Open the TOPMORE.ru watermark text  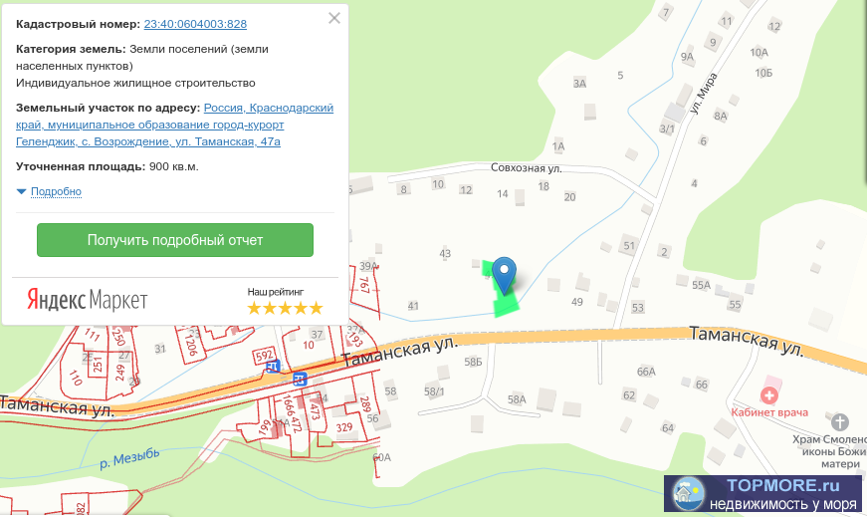tap(783, 485)
